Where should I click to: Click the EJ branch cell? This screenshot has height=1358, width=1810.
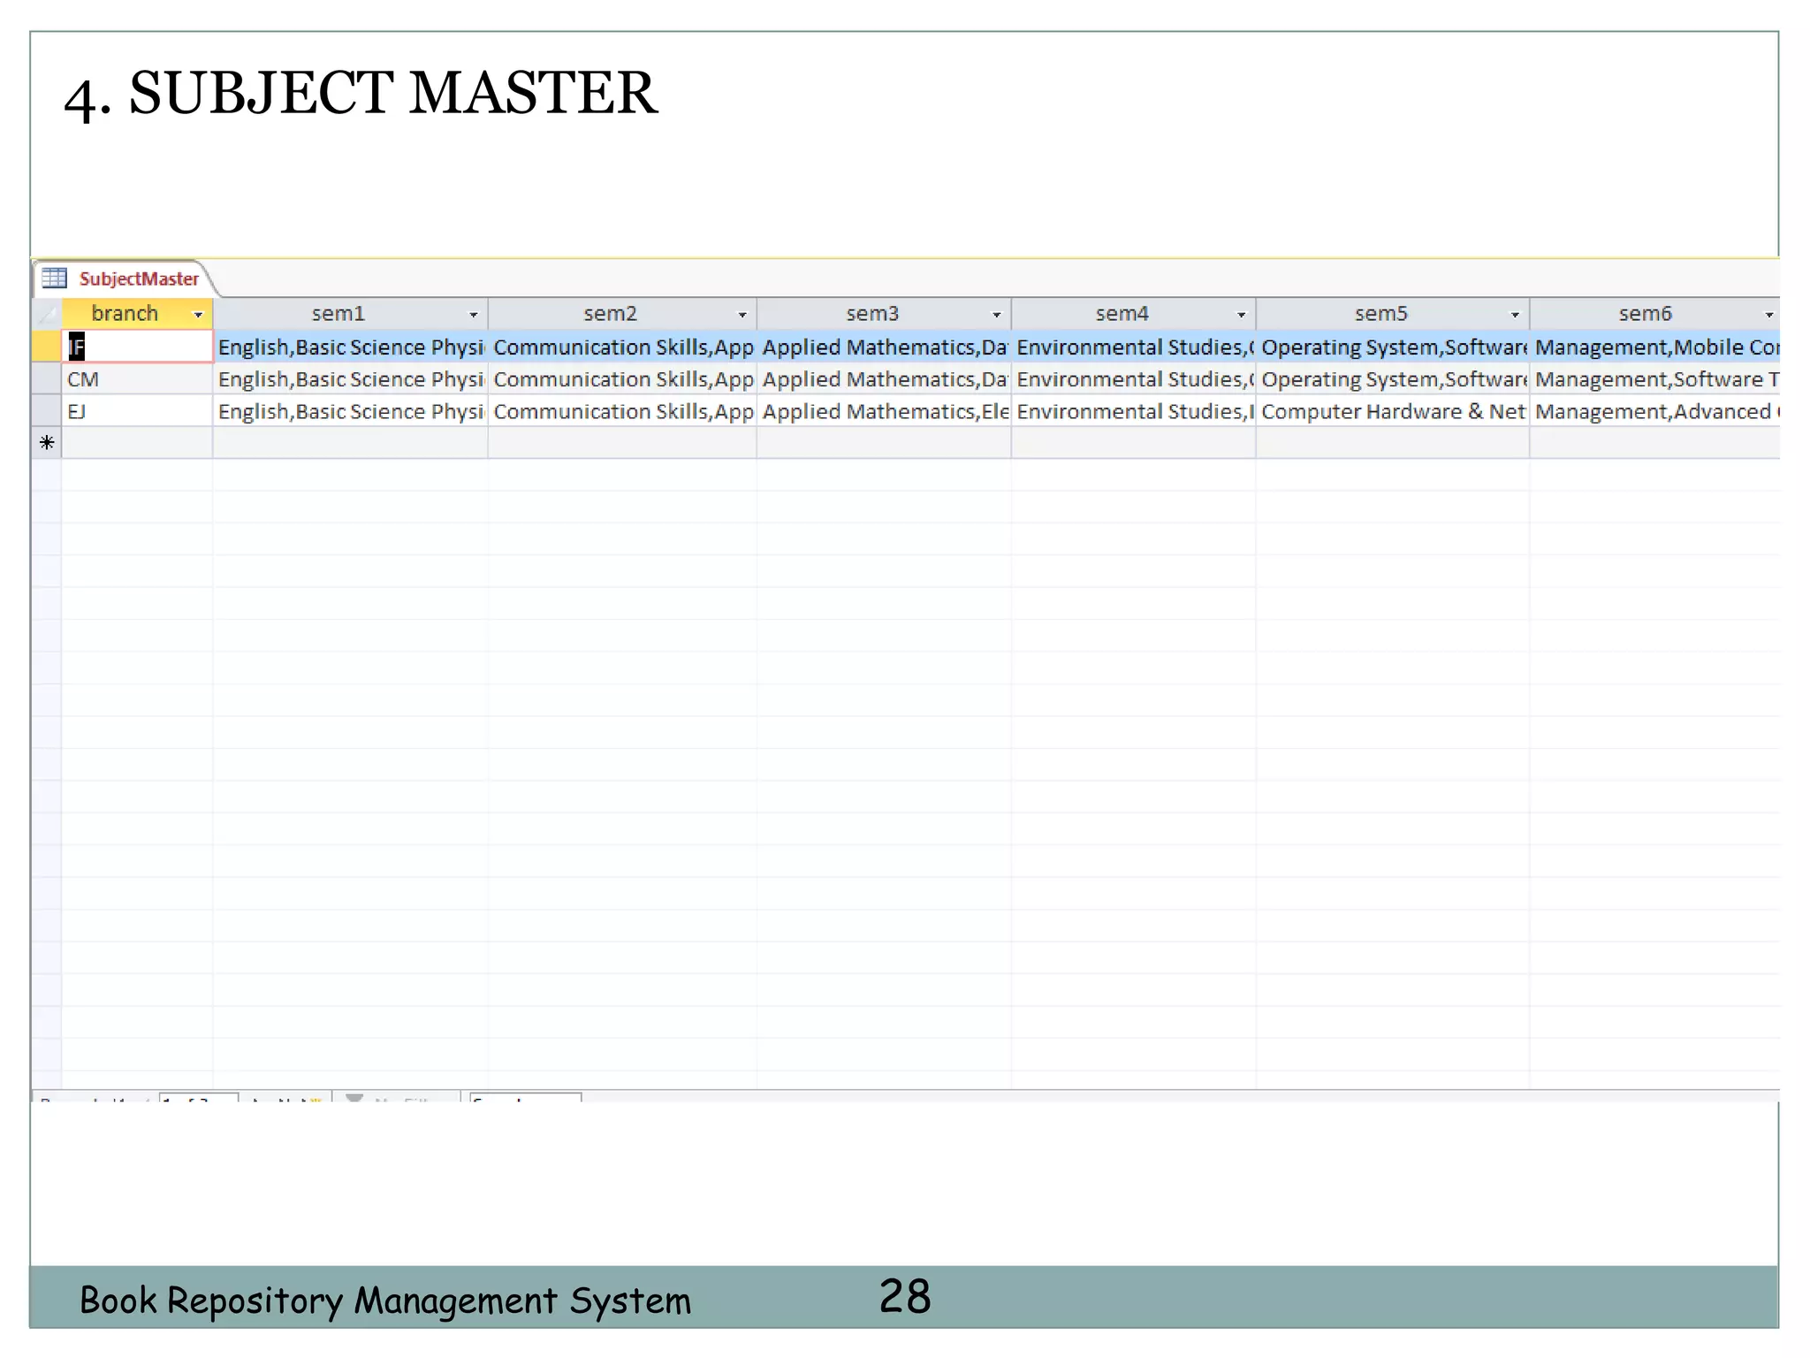138,411
